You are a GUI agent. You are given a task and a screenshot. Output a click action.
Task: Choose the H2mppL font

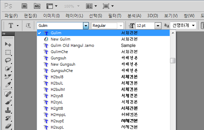point(104,115)
